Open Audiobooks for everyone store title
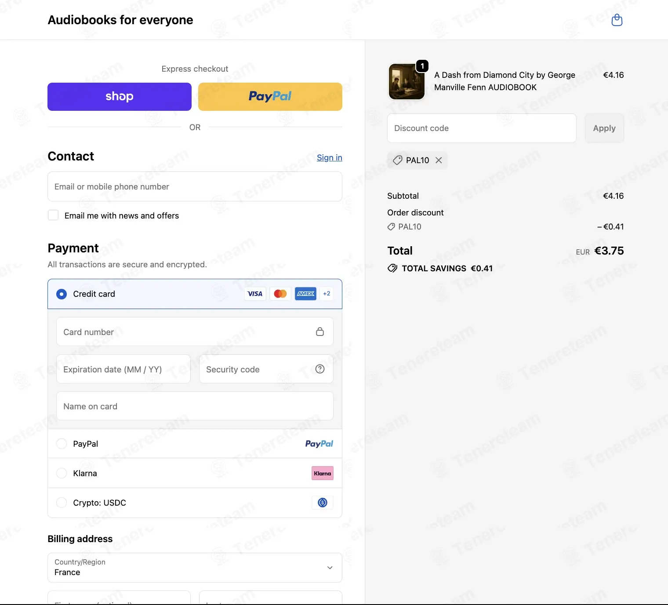Screen dimensions: 668x605 coord(120,20)
